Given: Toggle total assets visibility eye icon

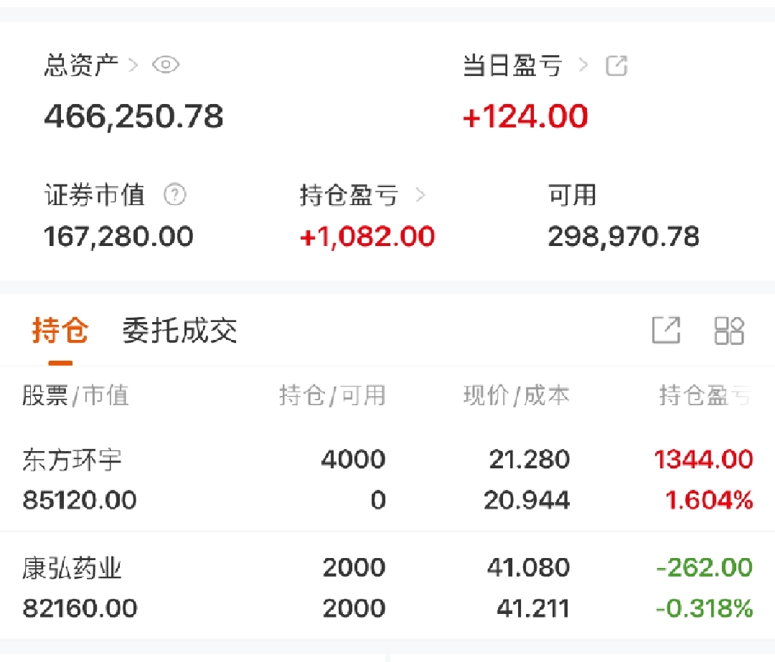Looking at the screenshot, I should click(166, 65).
